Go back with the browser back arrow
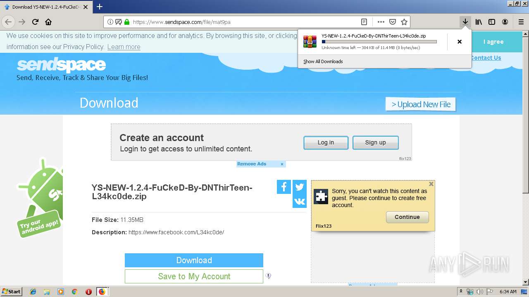The height and width of the screenshot is (297, 529). [8, 22]
